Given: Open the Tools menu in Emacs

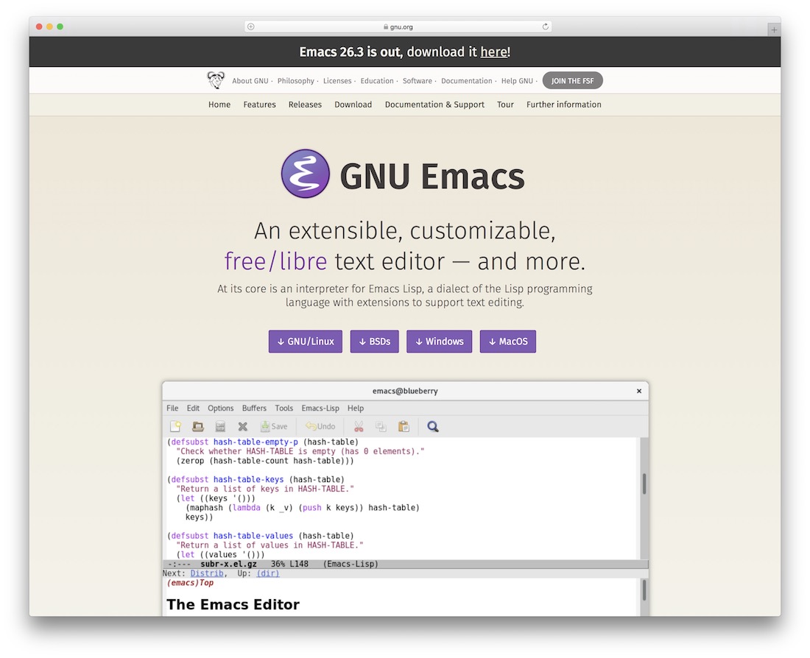Looking at the screenshot, I should pos(283,408).
